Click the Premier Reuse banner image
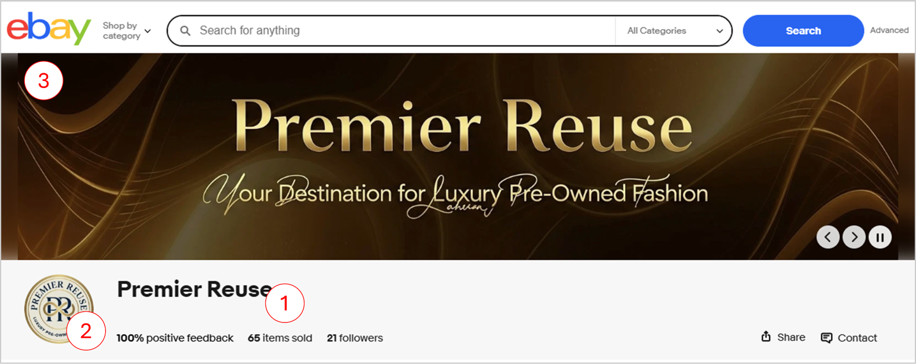The image size is (916, 364). (458, 156)
